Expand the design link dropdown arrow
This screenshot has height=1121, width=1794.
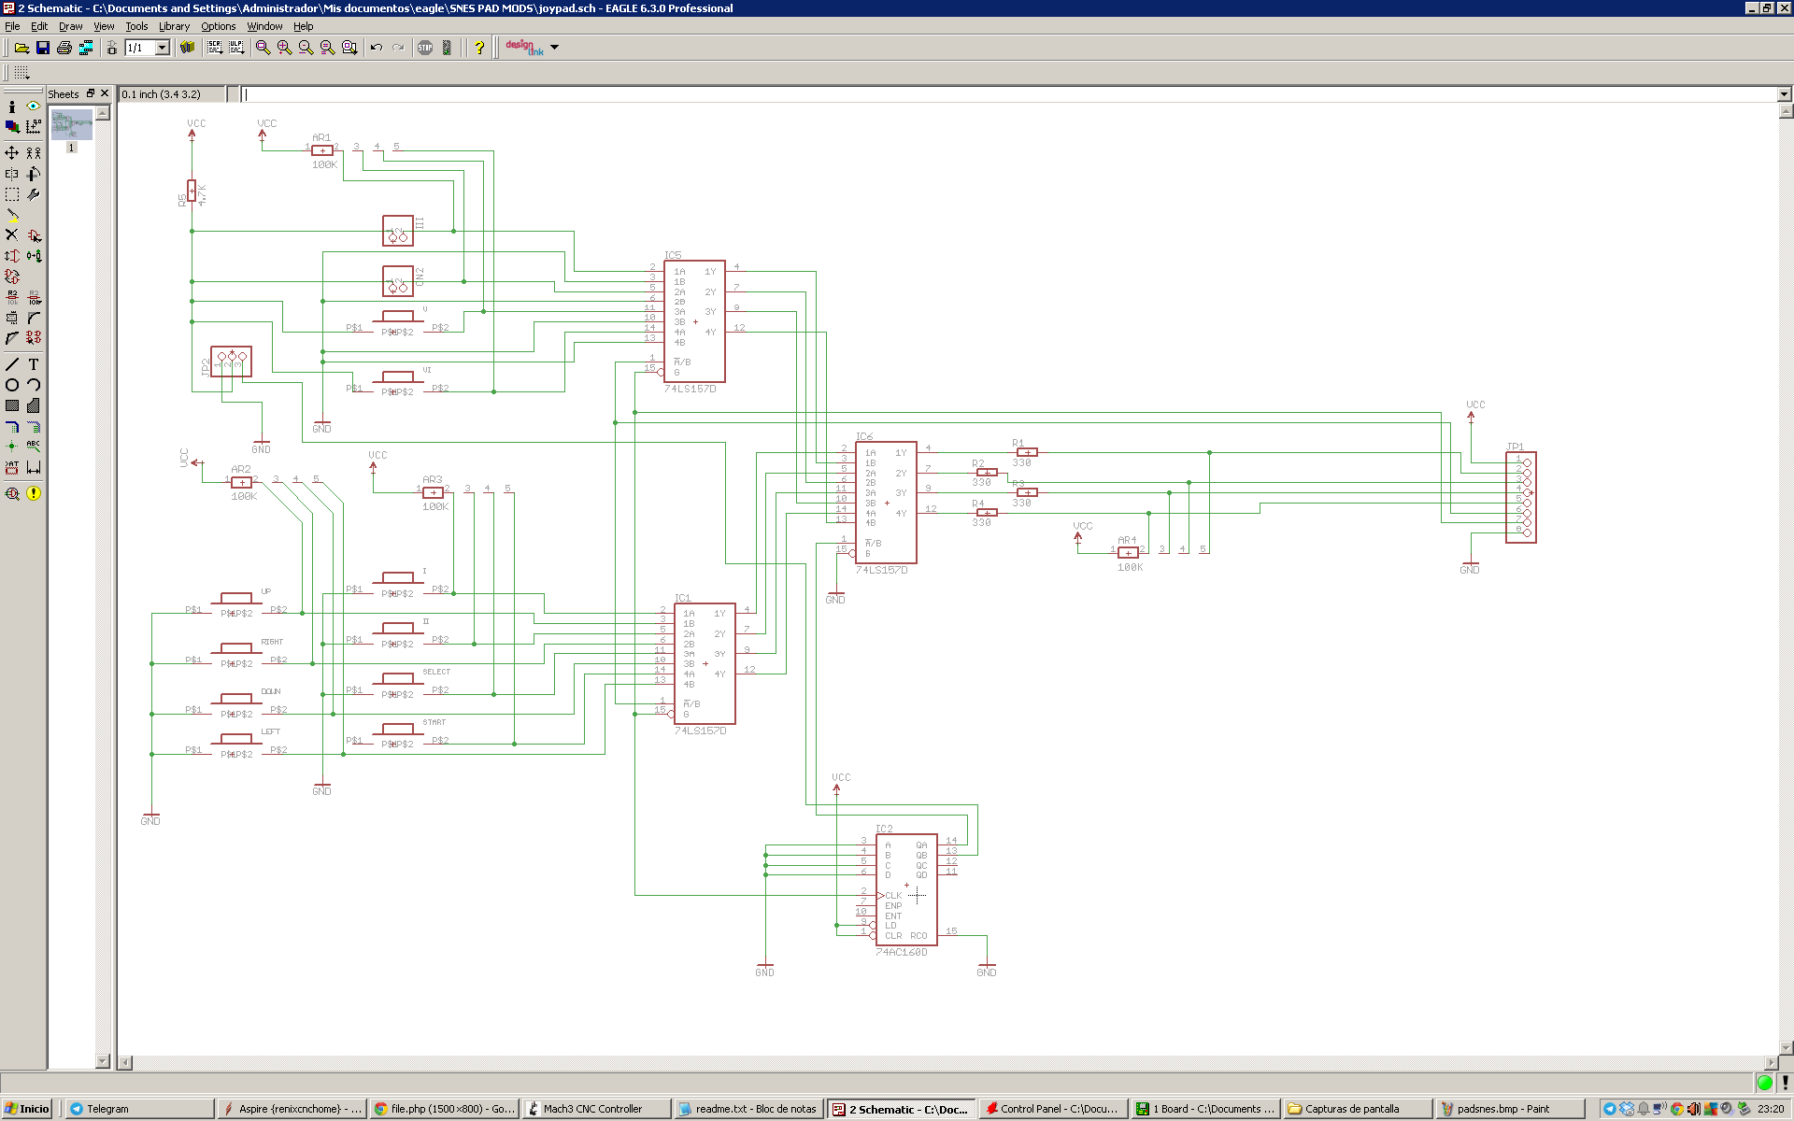[554, 48]
